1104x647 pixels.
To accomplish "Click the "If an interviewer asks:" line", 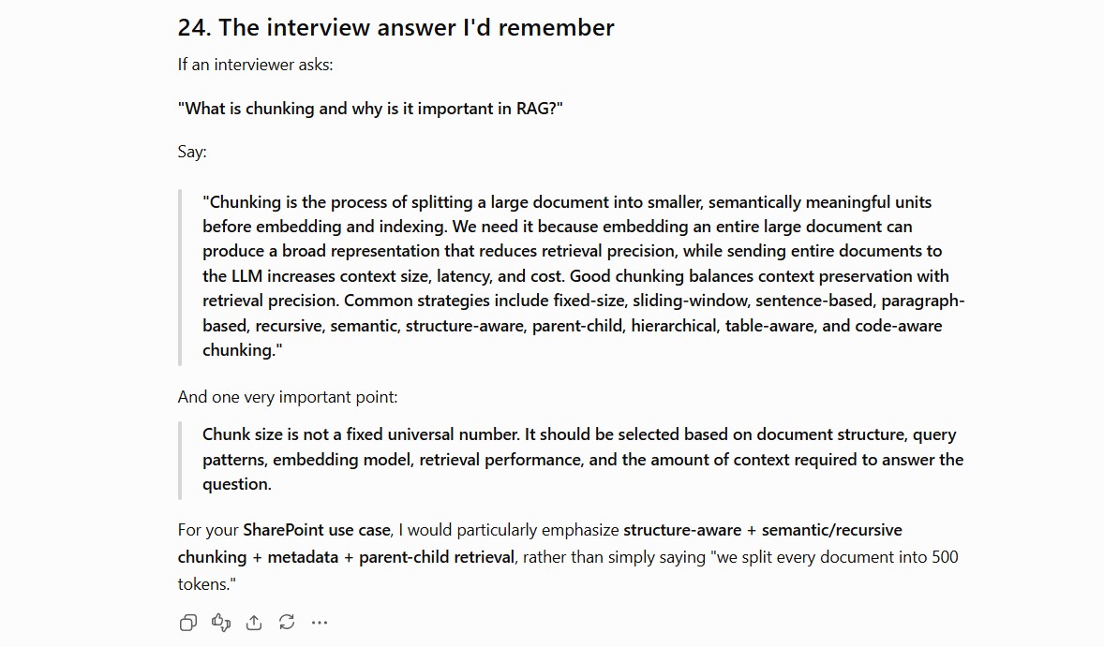I will click(x=255, y=65).
